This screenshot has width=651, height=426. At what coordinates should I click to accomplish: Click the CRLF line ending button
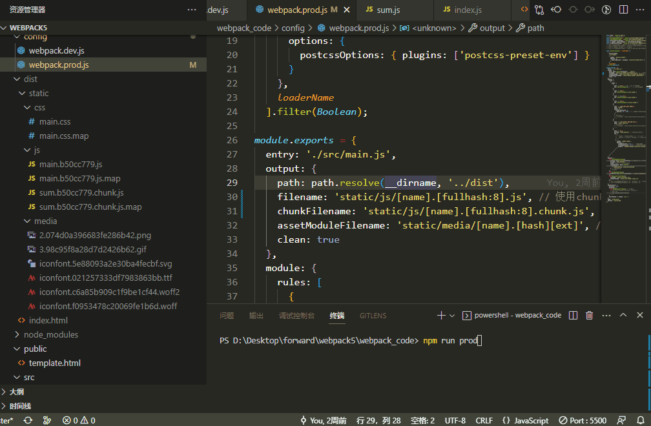coord(484,420)
